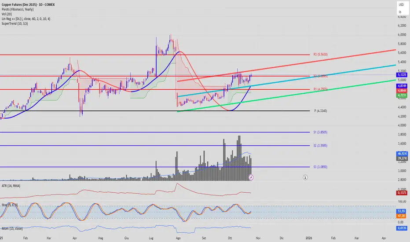Click the Ott label on time axis

230,238
